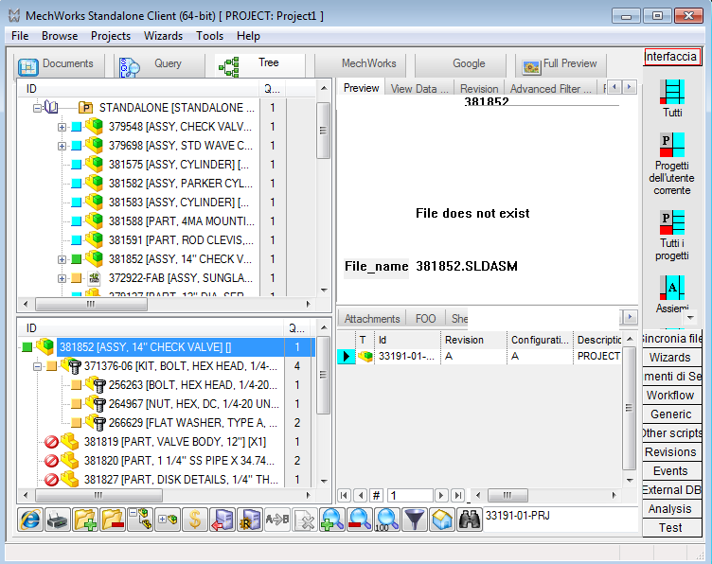712x564 pixels.
Task: Click the delete document icon
Action: pos(305,520)
